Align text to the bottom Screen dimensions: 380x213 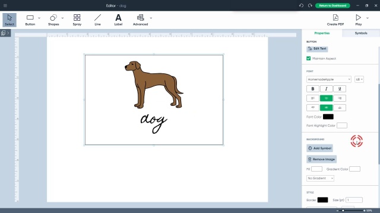tap(340, 108)
